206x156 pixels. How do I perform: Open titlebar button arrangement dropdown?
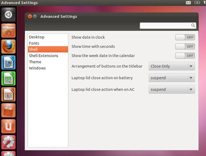point(172,66)
